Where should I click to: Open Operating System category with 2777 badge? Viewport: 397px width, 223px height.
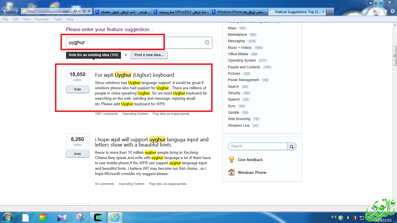(x=242, y=60)
